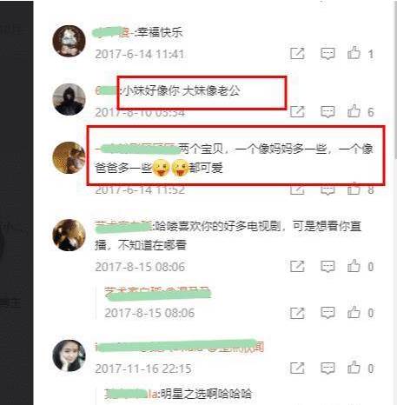Share the 幸福快乐 comment

297,54
